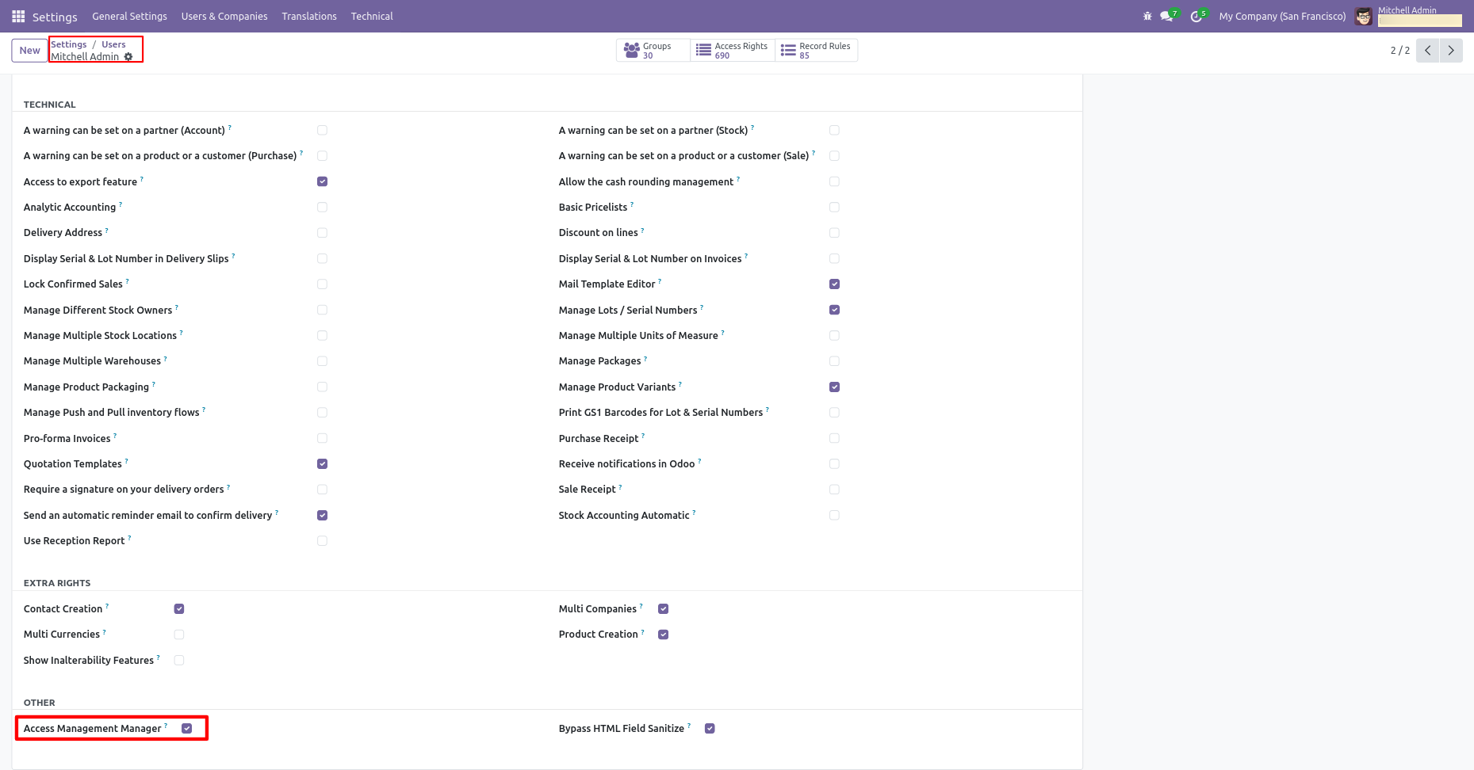Show tooltip mark next to Analytic Accounting
This screenshot has height=770, width=1474.
121,204
